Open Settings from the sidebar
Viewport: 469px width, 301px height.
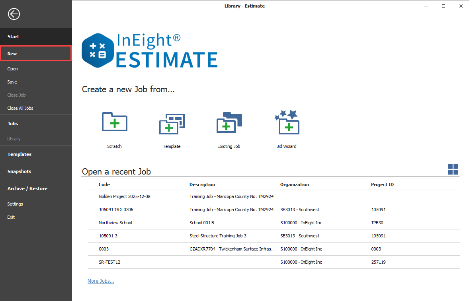[x=15, y=204]
